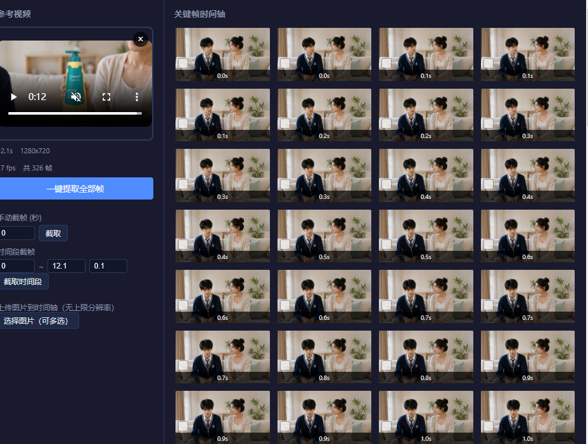The height and width of the screenshot is (444, 588).
Task: Focus the 手动截帧 seconds input field
Action: click(16, 233)
